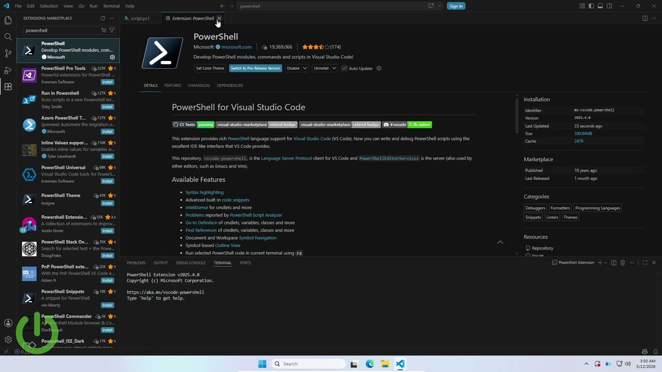
Task: Open the Repository resource link
Action: 542,248
